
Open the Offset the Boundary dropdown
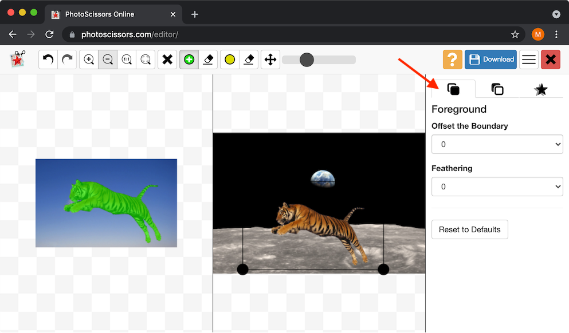click(x=496, y=144)
